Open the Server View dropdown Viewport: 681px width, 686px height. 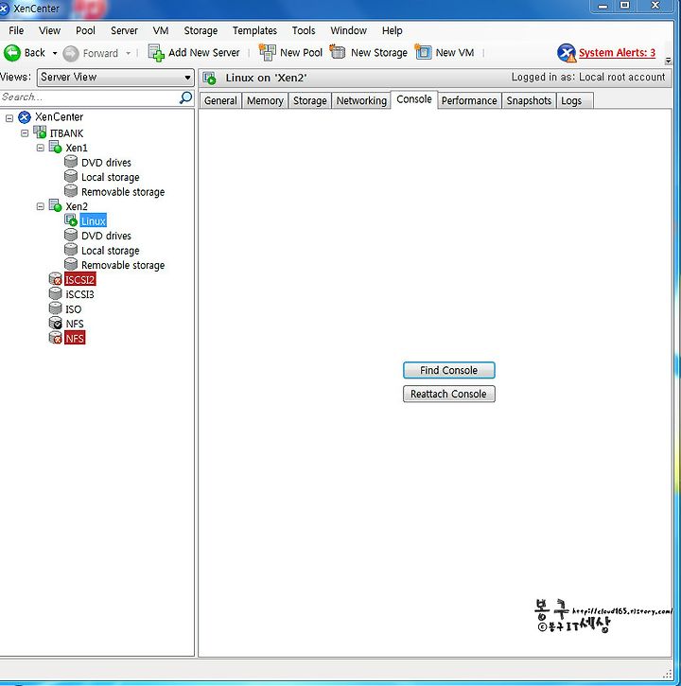click(x=115, y=78)
